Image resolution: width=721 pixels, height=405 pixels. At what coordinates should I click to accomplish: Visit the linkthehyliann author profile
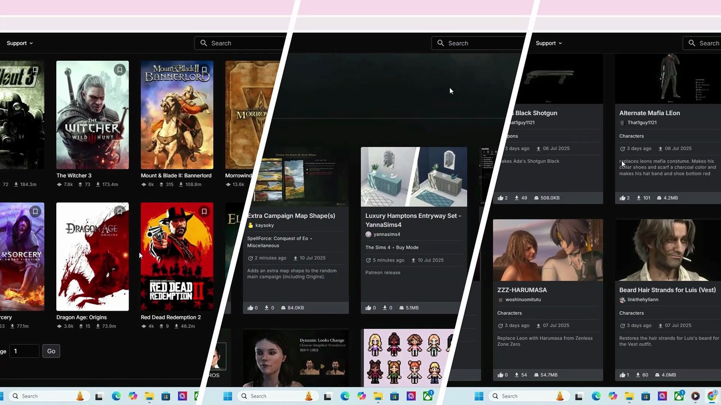click(643, 300)
